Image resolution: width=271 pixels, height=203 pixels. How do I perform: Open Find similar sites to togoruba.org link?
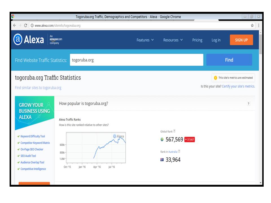[x=38, y=88]
